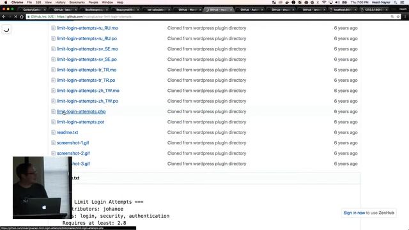Click the file icon beside limit-login-attempts-tr_TR.po
Image resolution: width=409 pixels, height=230 pixels.
click(53, 80)
